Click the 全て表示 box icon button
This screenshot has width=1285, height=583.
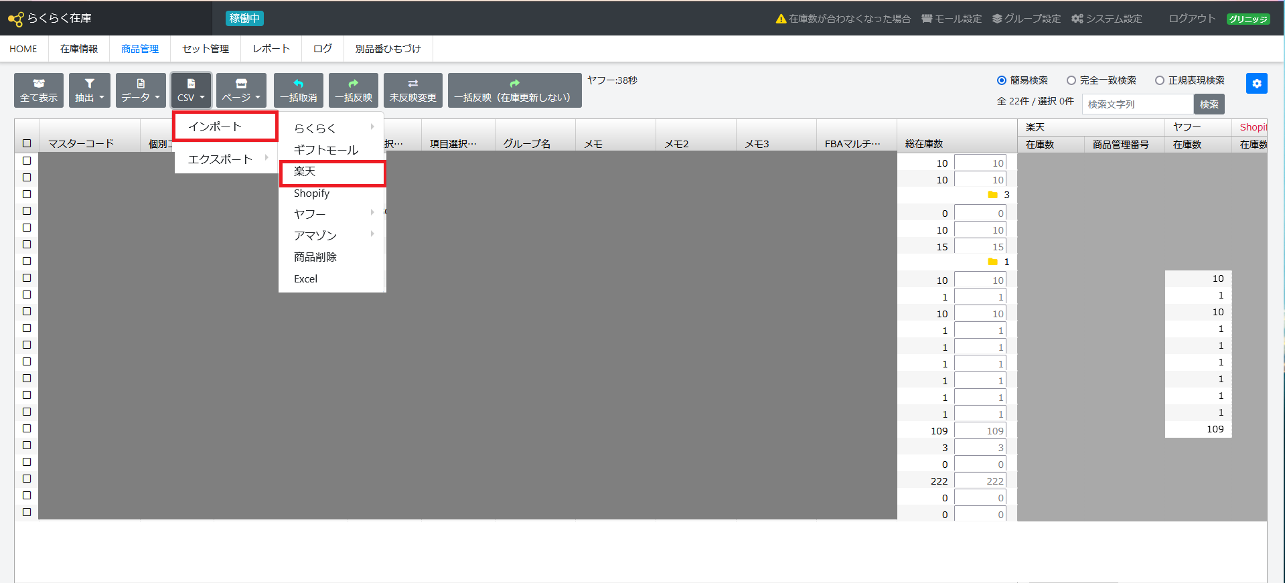tap(39, 90)
